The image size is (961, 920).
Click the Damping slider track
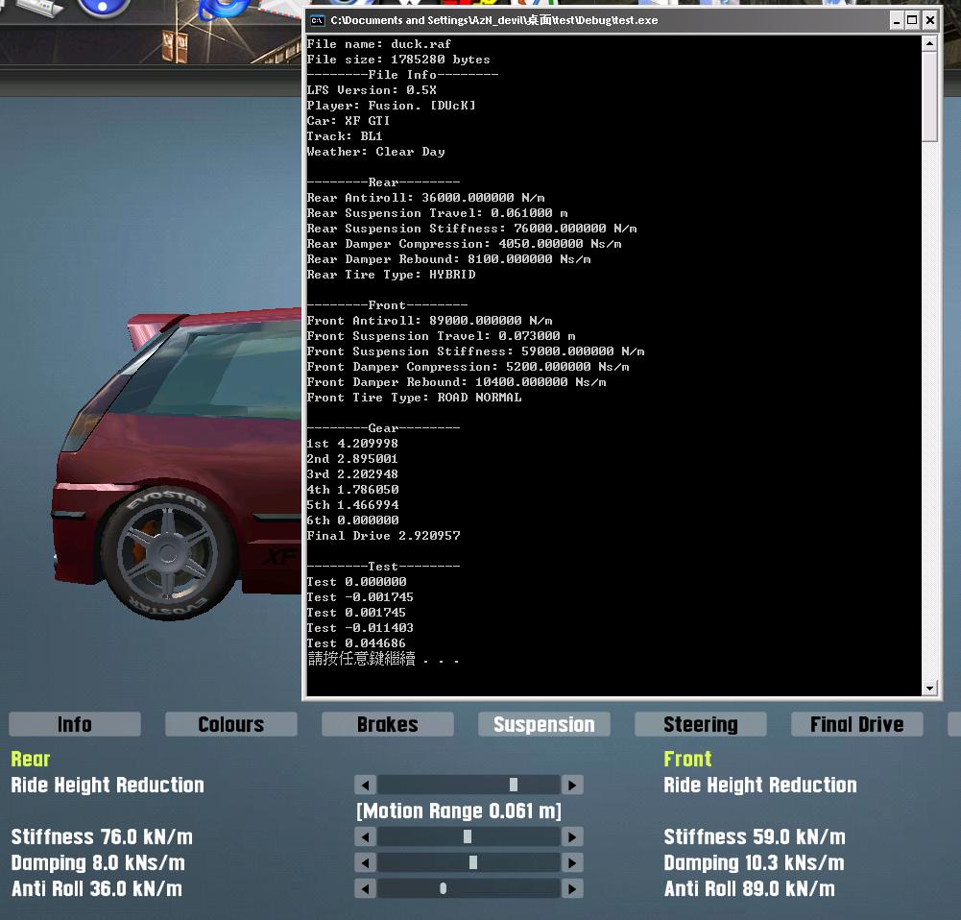point(468,863)
